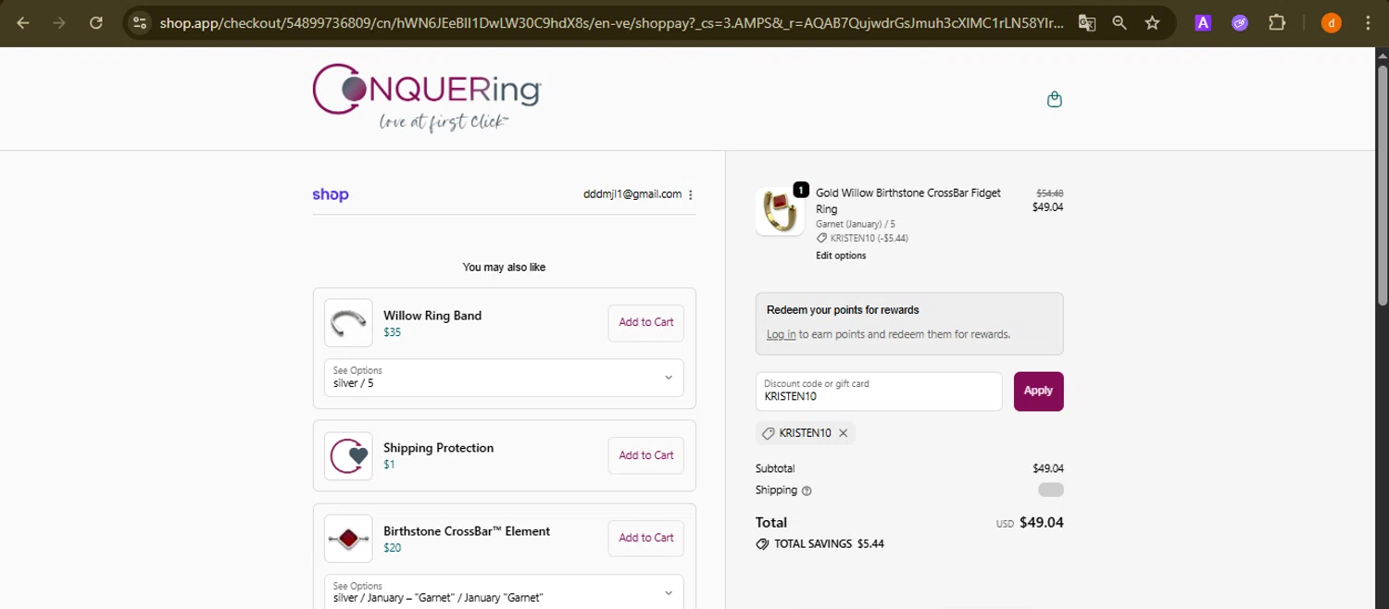1389x609 pixels.
Task: Click the Willow Ring Band thumbnail
Action: 348,322
